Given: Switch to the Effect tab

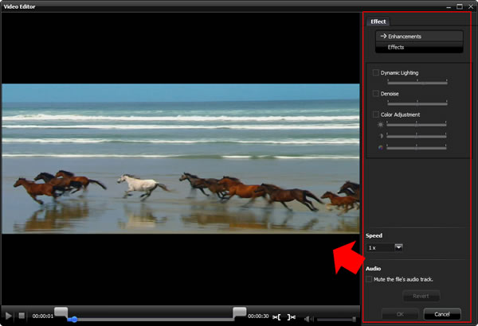Looking at the screenshot, I should pos(378,21).
